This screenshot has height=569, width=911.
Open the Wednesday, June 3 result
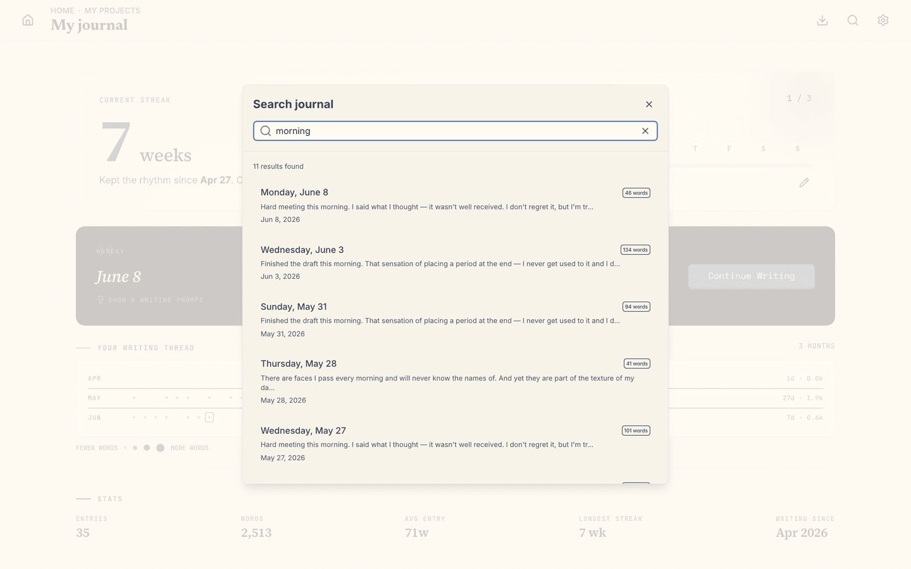coord(455,262)
